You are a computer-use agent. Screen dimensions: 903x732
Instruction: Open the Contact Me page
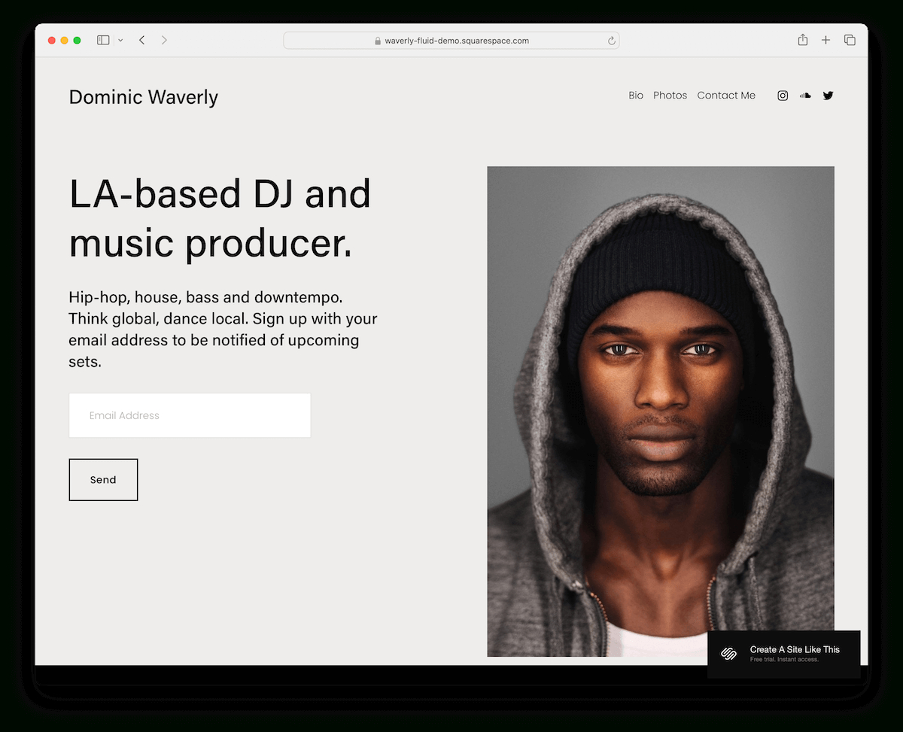pyautogui.click(x=725, y=96)
